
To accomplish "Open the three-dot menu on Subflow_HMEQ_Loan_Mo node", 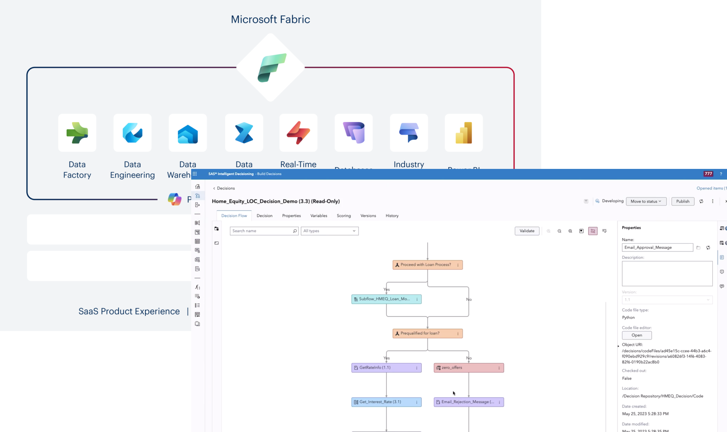I will pyautogui.click(x=417, y=299).
